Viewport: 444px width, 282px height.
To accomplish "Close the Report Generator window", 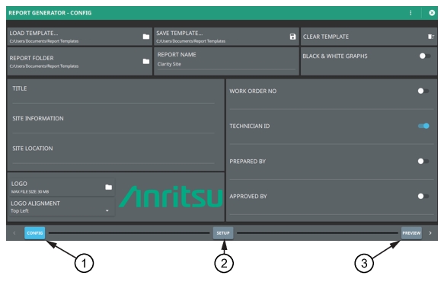I will click(x=432, y=13).
